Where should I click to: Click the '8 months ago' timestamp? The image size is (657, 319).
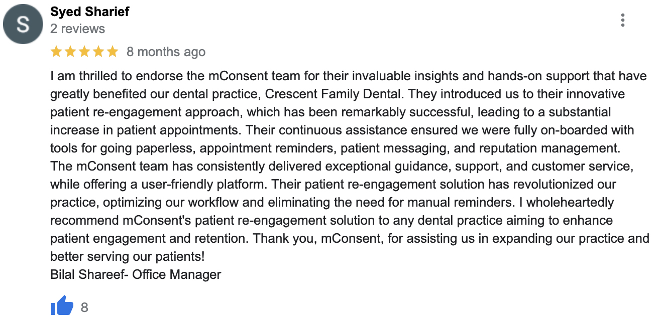166,52
